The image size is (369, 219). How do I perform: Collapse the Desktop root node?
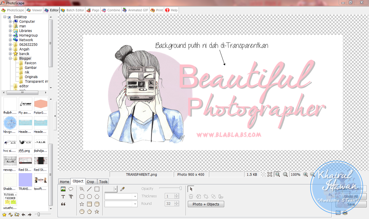5,17
